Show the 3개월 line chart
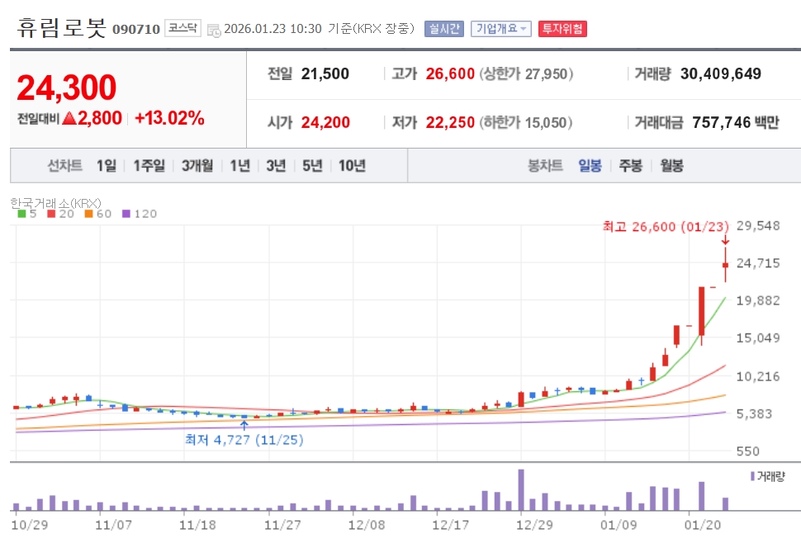Image resolution: width=801 pixels, height=548 pixels. coord(197,166)
